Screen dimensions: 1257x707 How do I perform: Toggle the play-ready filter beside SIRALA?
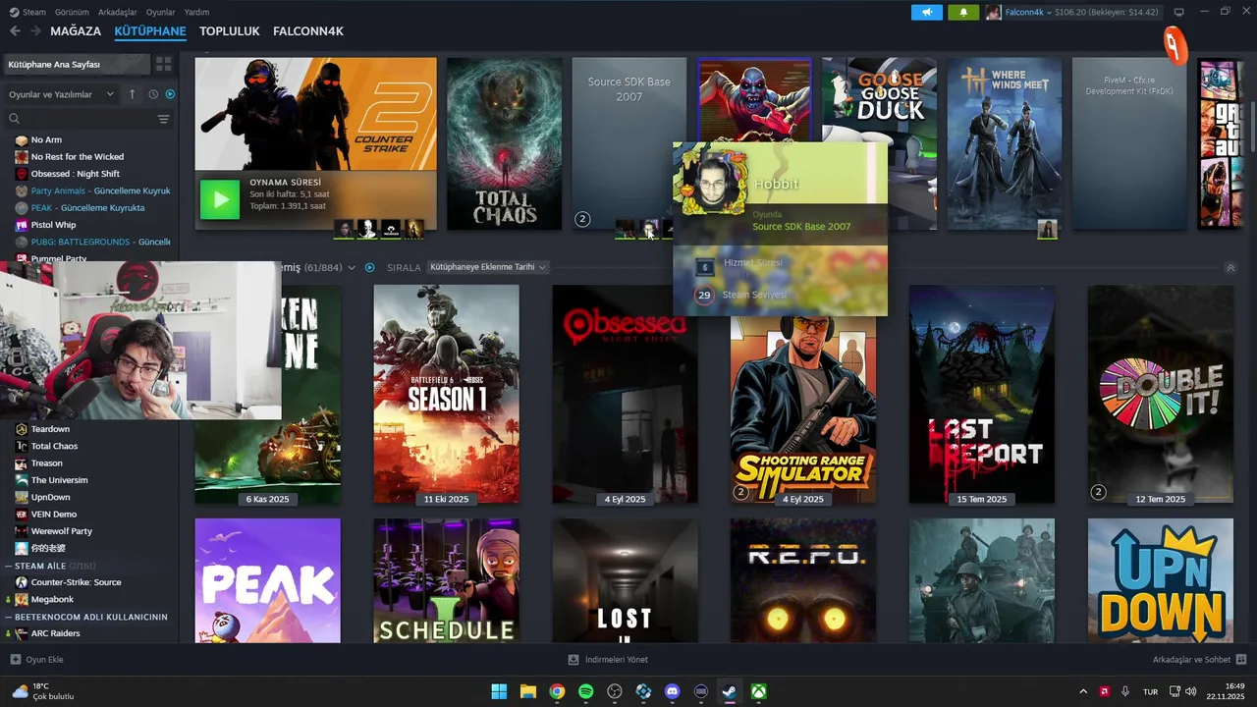point(370,267)
